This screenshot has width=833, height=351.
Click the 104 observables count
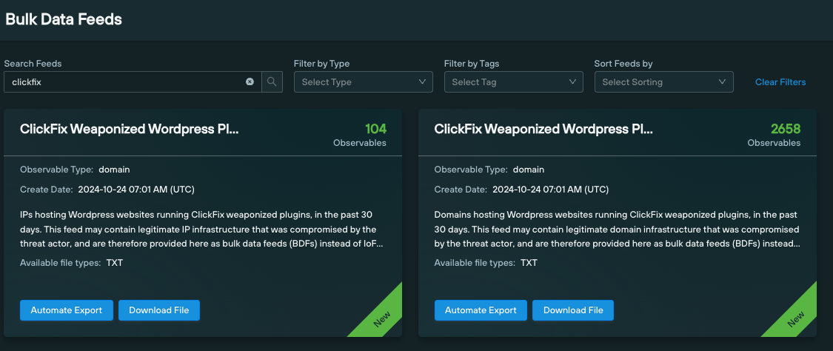pyautogui.click(x=375, y=129)
